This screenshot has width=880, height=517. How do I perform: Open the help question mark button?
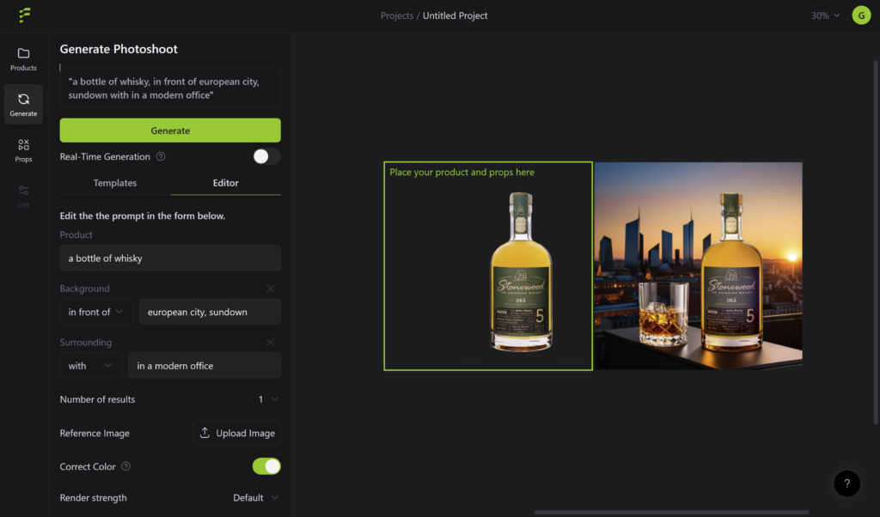[846, 483]
